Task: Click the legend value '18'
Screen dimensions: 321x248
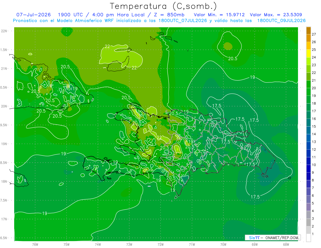Action: point(314,103)
